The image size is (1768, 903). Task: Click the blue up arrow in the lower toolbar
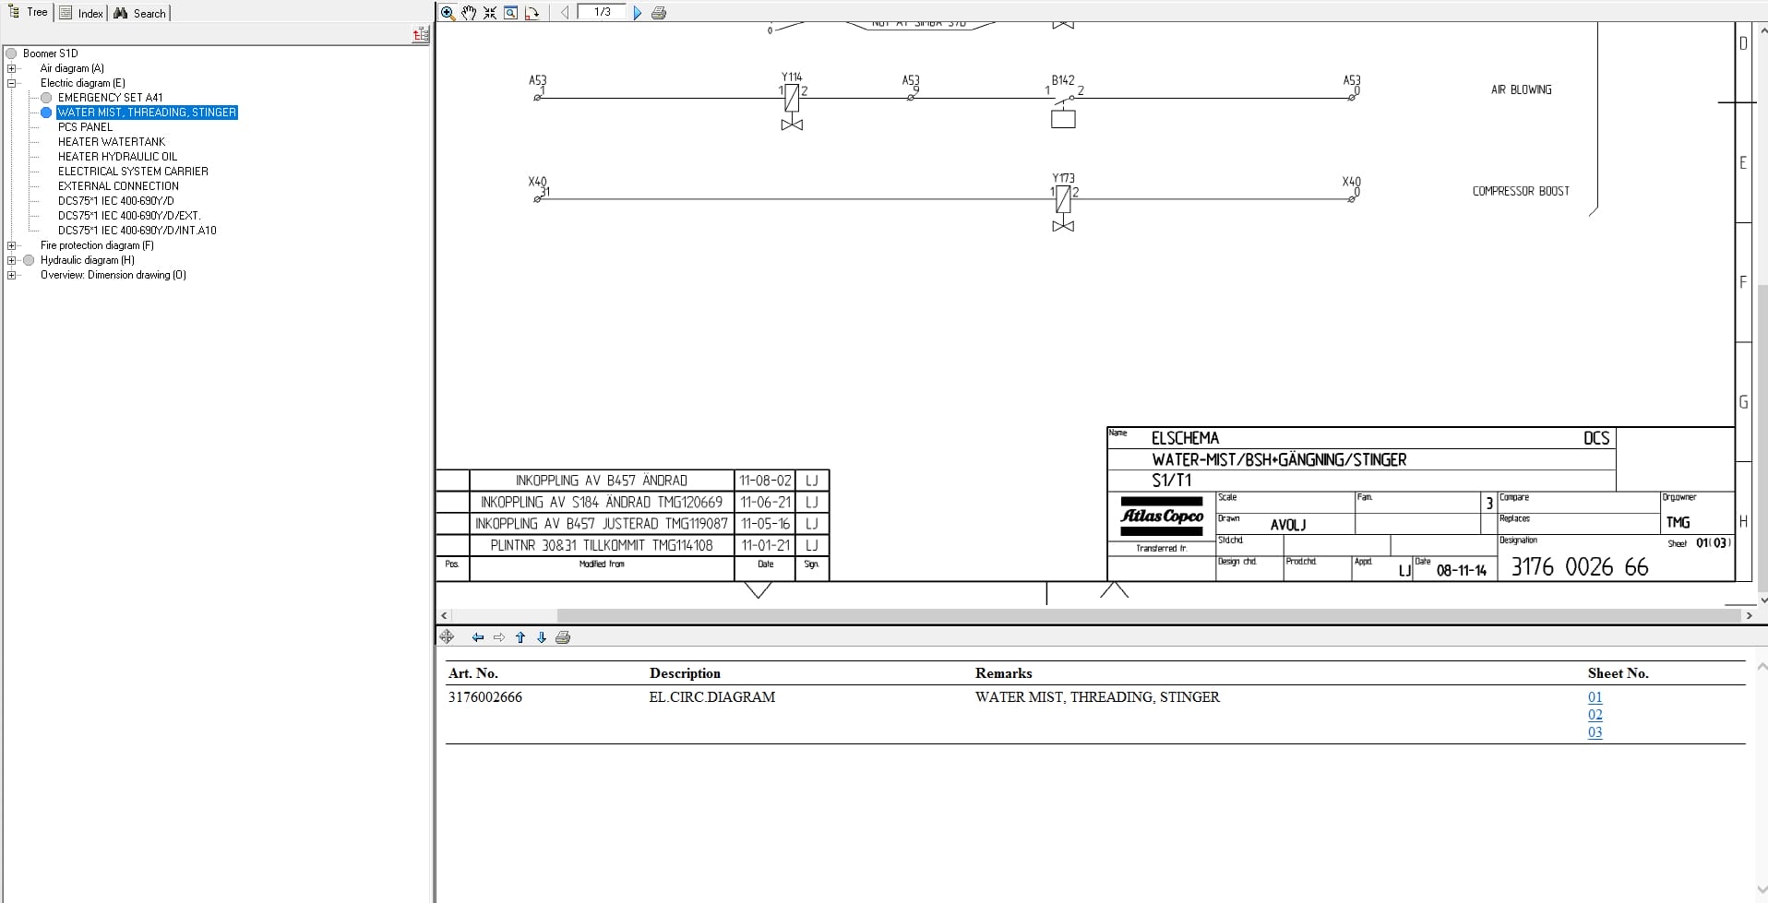[520, 636]
